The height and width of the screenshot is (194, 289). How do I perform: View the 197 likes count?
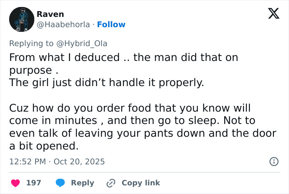pos(33,182)
